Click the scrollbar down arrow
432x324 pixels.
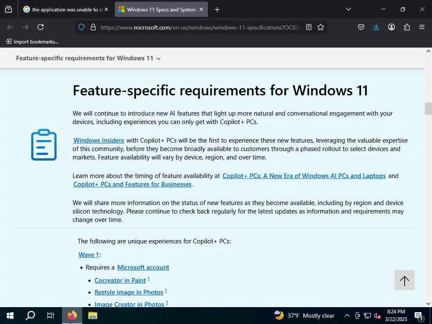tap(428, 304)
